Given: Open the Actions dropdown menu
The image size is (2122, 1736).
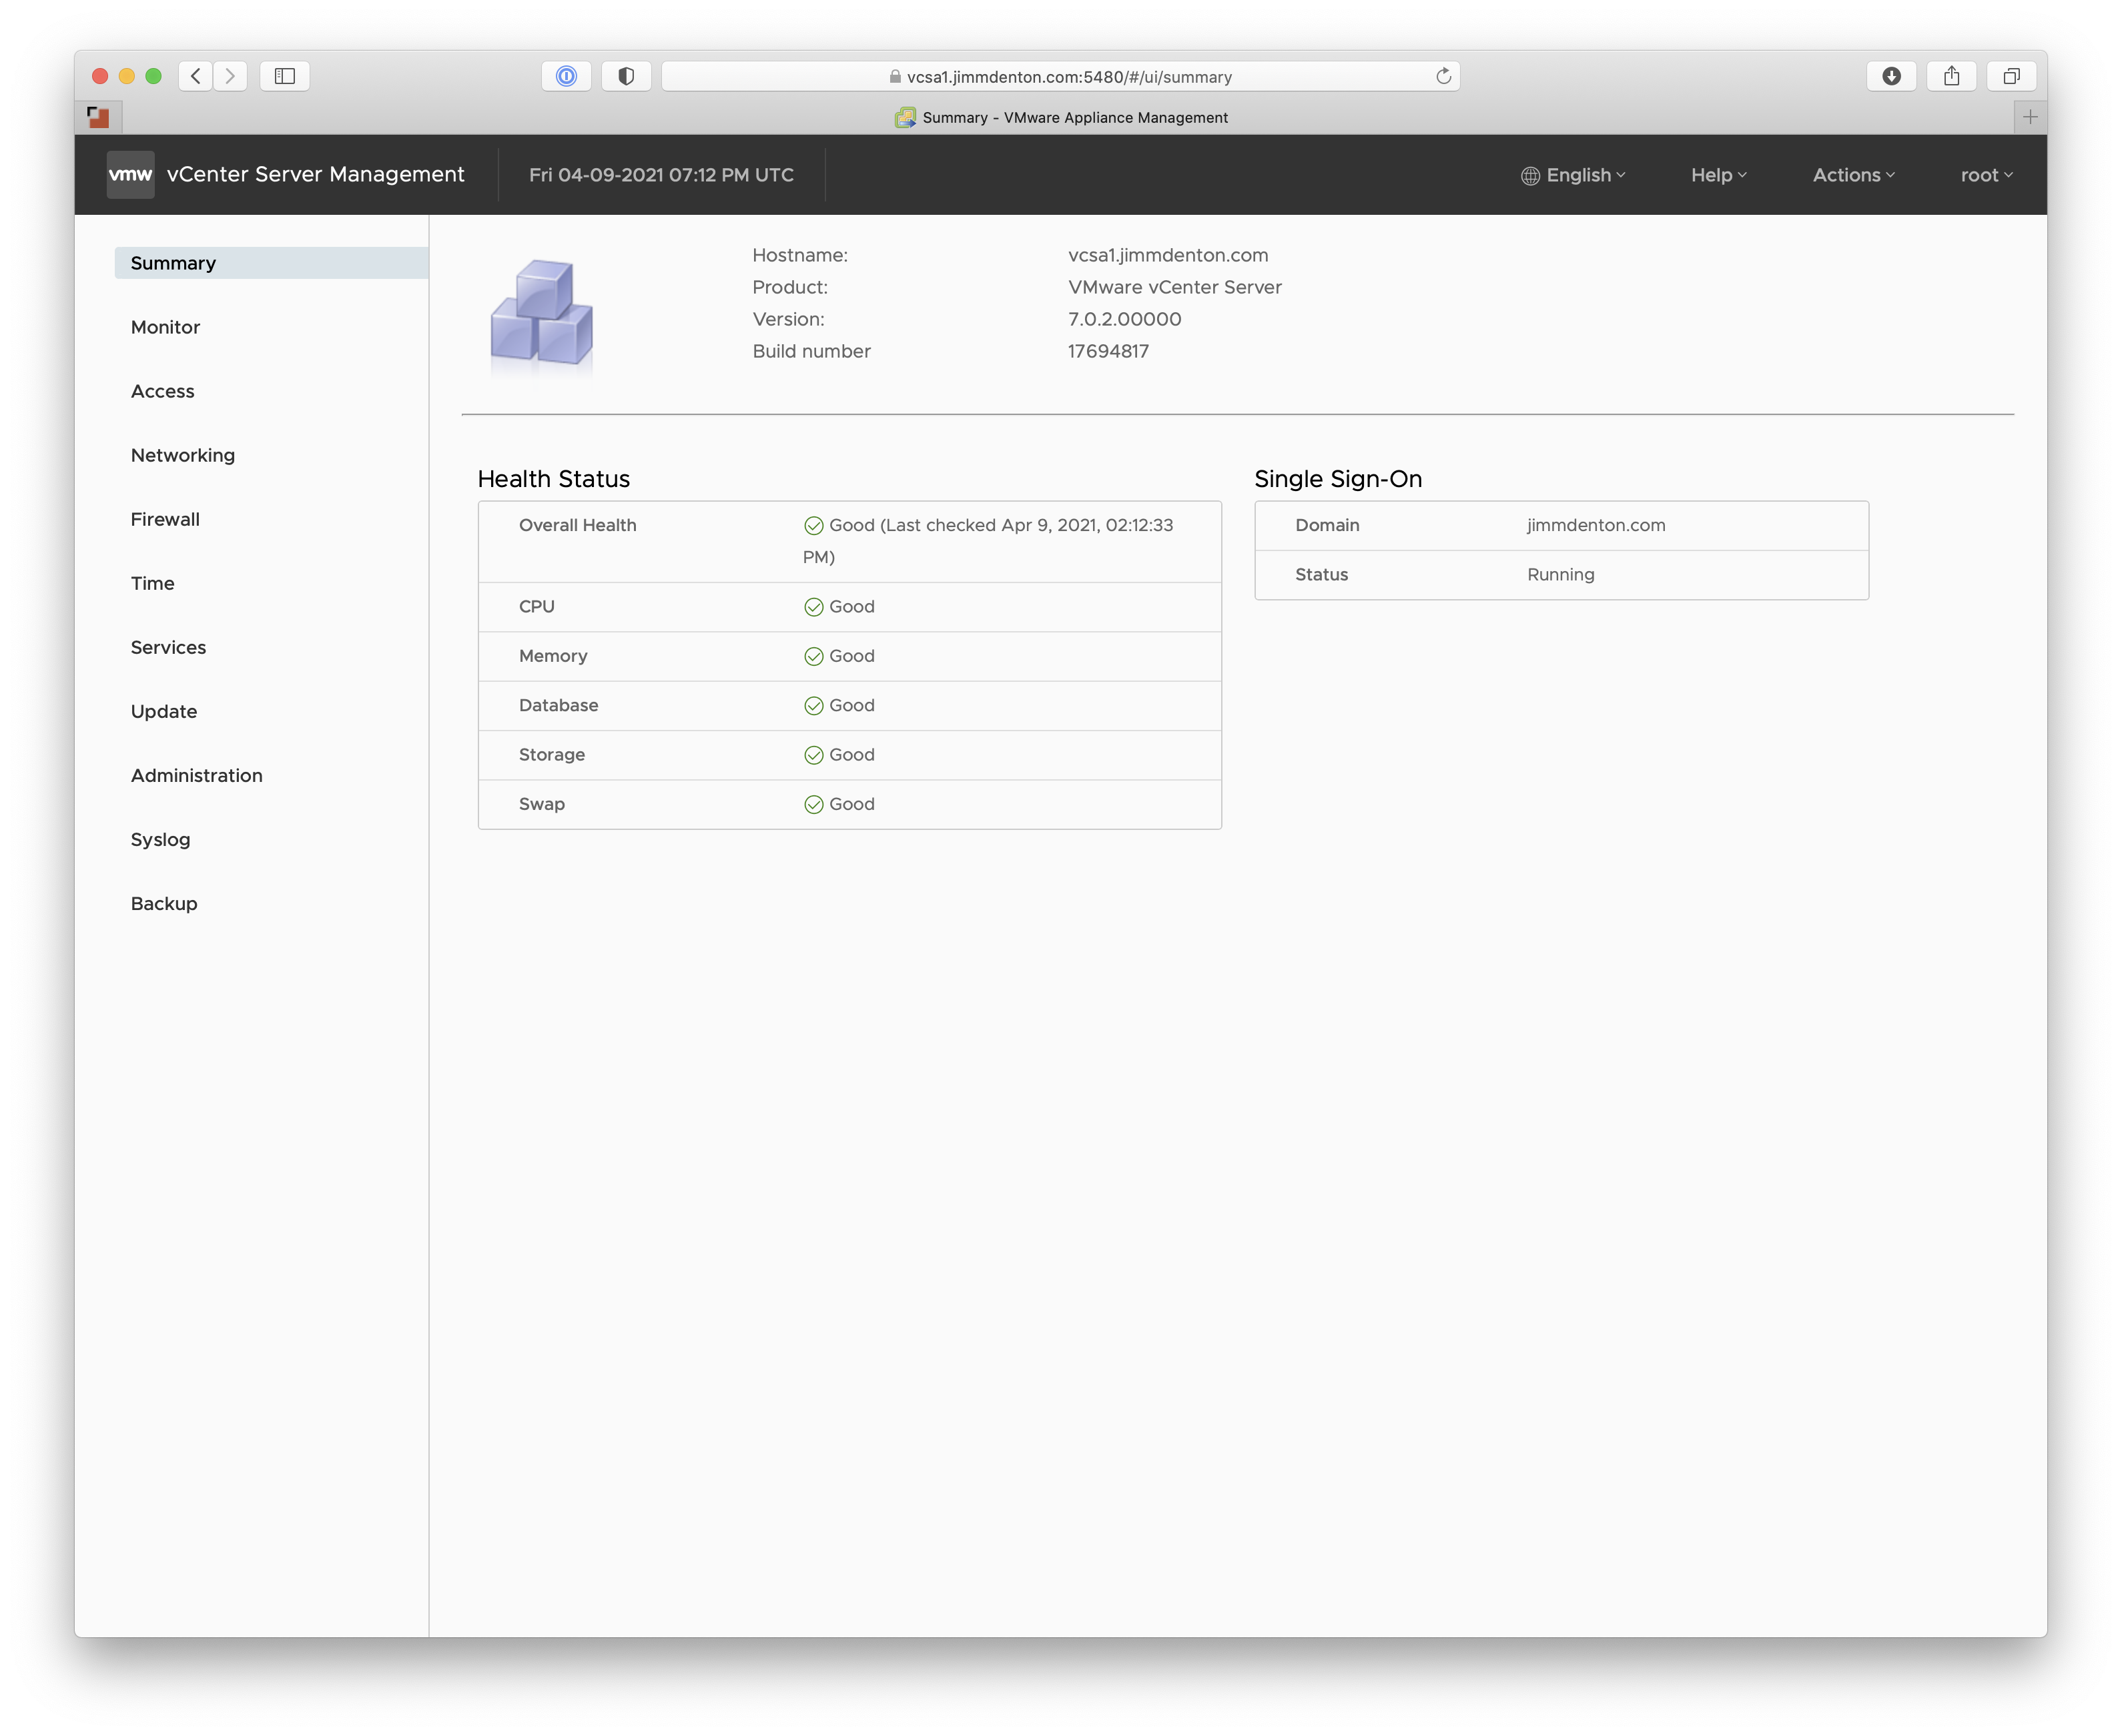Looking at the screenshot, I should (x=1853, y=175).
